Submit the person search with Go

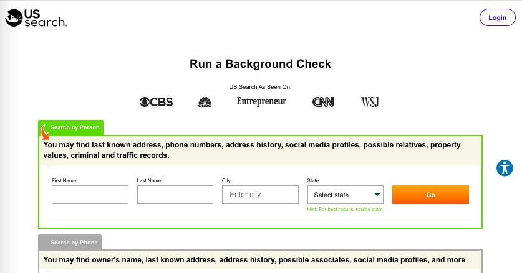coord(430,195)
